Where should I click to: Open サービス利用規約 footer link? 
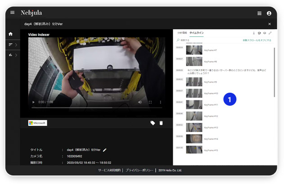(109, 170)
